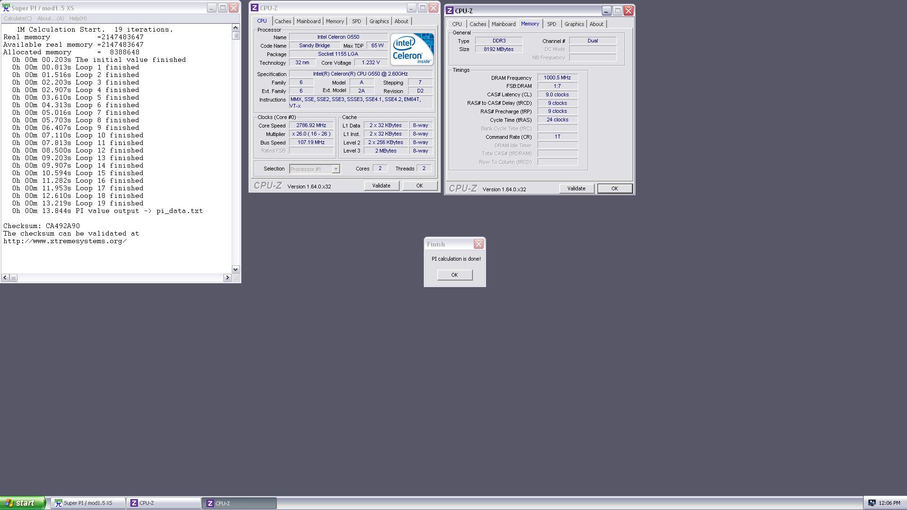Click the Super PI scroll left arrow
The image size is (907, 510).
click(5, 278)
